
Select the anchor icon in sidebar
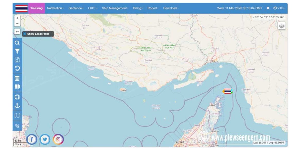(x=17, y=105)
